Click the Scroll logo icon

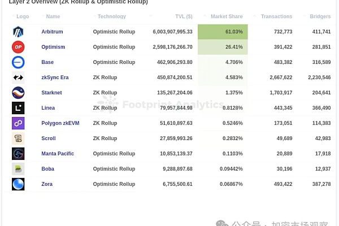coord(18,138)
